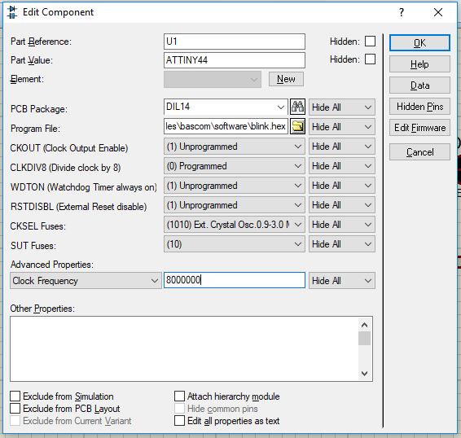Viewport: 461px width, 438px height.
Task: Open WDTON Watchdog Timer dropdown
Action: (x=235, y=186)
